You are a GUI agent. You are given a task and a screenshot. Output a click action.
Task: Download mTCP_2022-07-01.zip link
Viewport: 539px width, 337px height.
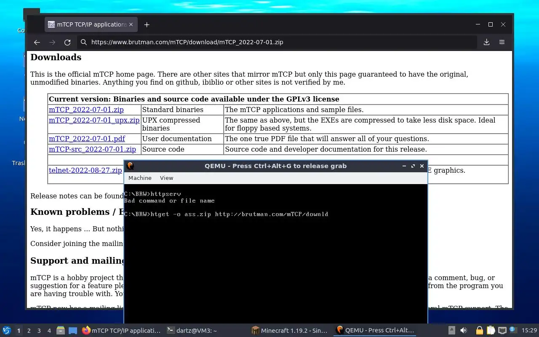(86, 110)
